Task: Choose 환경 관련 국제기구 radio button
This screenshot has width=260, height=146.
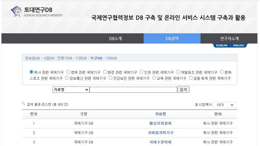Action: click(x=105, y=72)
